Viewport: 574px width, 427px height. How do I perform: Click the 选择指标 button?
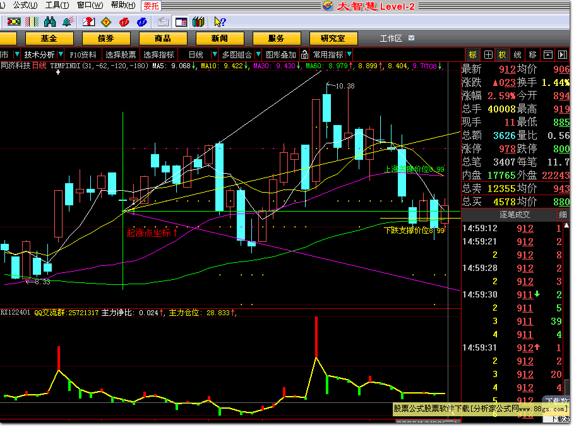coord(159,55)
